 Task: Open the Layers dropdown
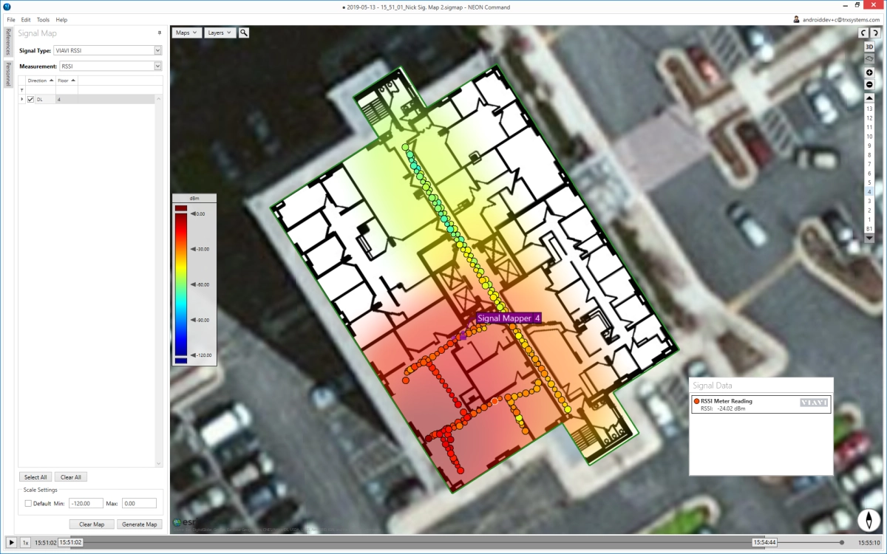click(x=220, y=33)
